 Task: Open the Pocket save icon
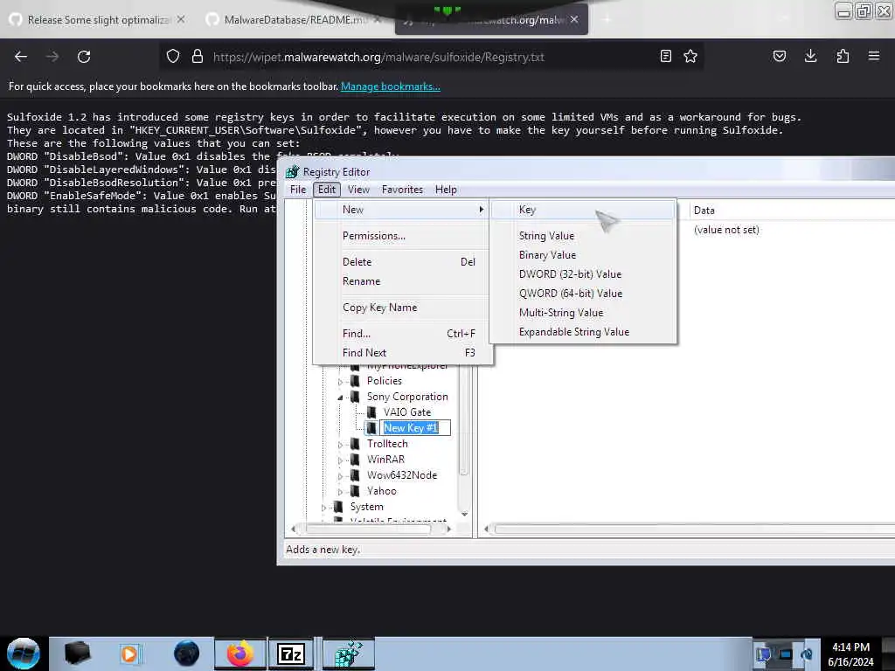pyautogui.click(x=780, y=56)
